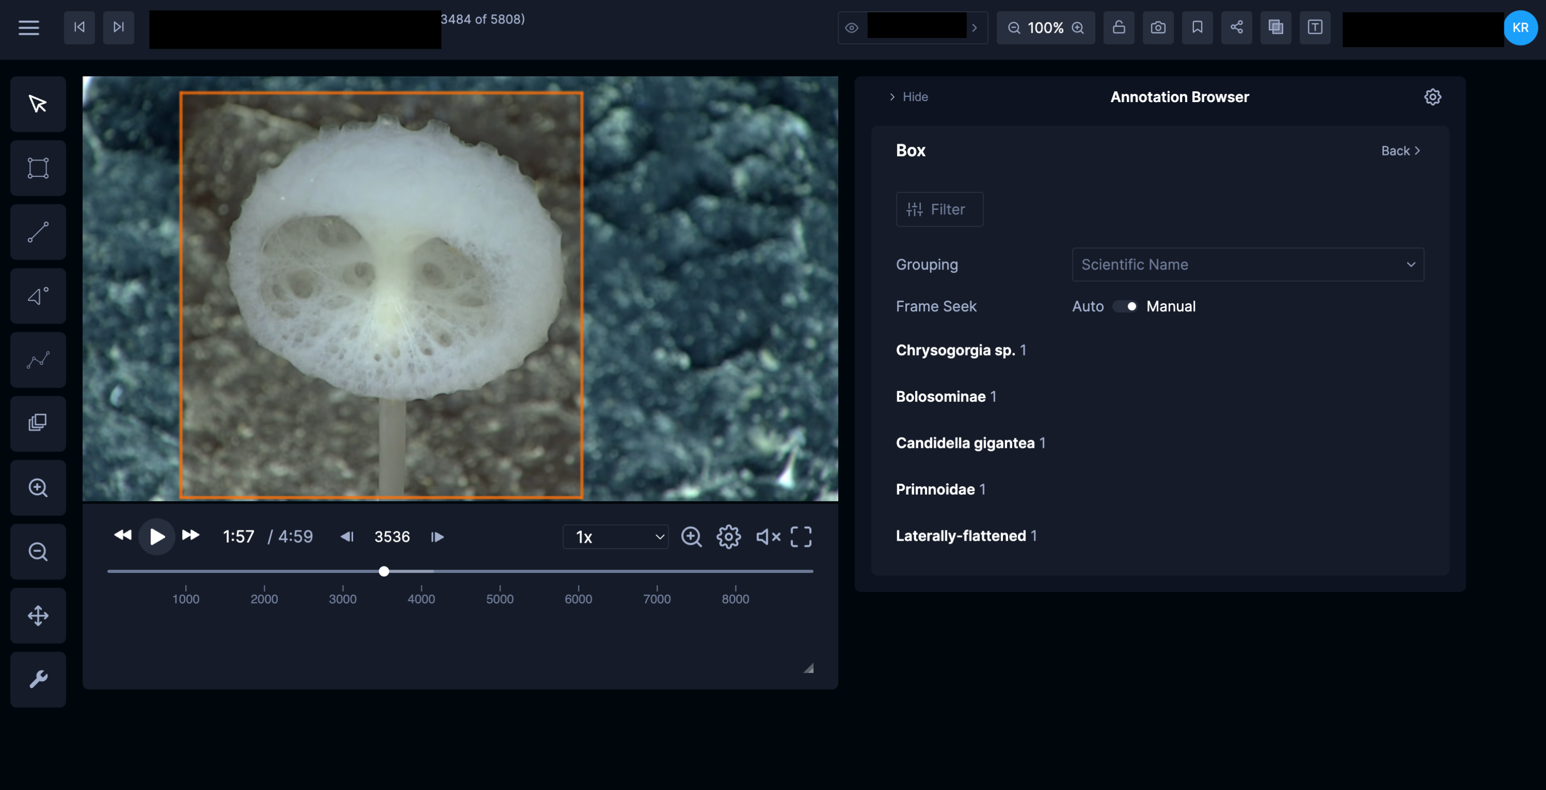Toggle the mute audio button
1546x790 pixels.
(767, 537)
